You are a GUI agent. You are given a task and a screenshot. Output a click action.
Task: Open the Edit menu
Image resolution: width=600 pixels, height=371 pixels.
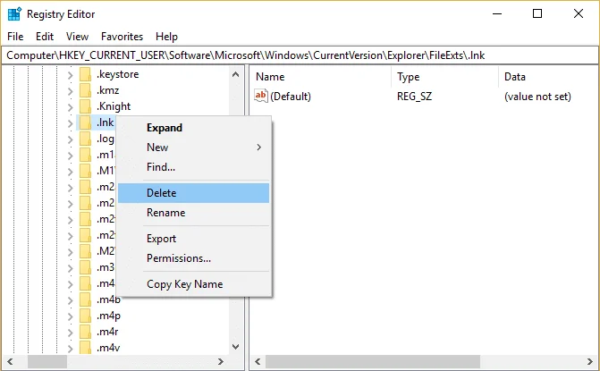(45, 37)
